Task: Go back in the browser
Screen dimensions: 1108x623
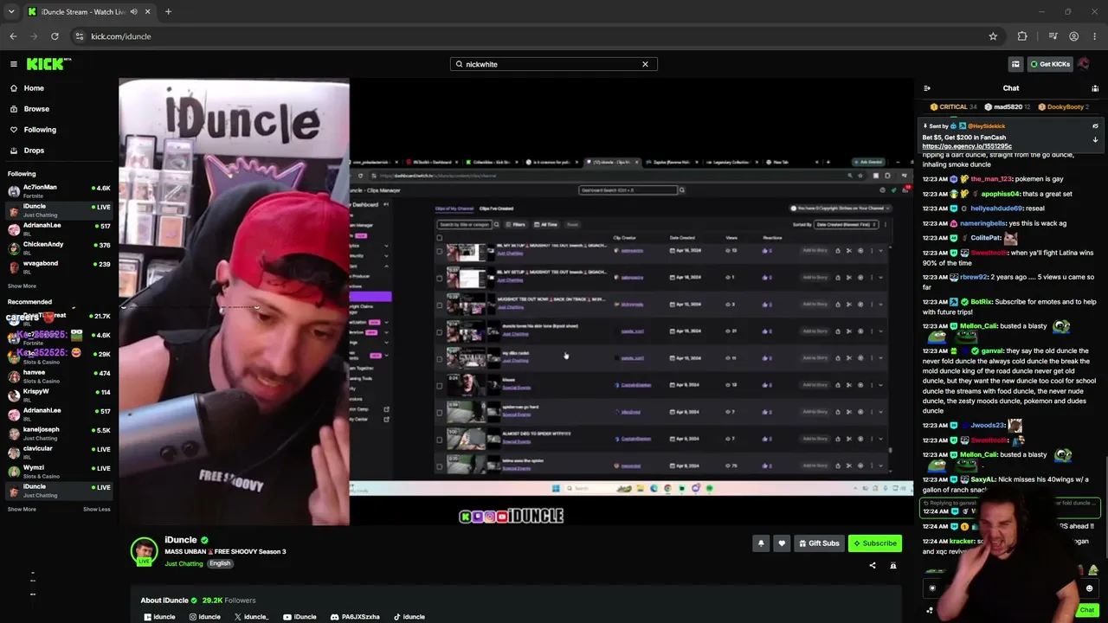Action: (13, 36)
